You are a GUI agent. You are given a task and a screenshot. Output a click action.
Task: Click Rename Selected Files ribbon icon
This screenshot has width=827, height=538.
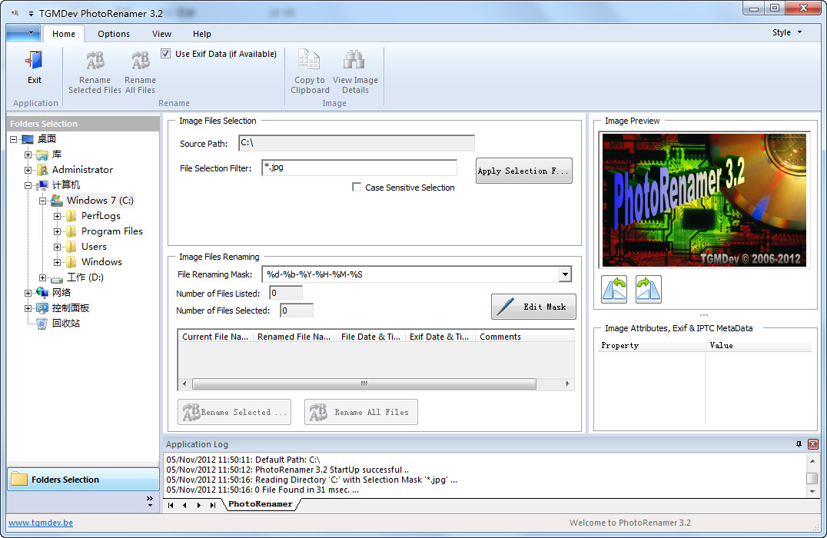coord(95,60)
